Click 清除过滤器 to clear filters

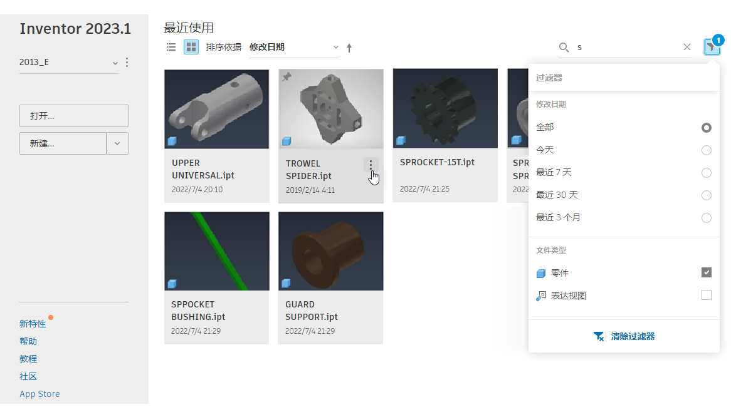624,336
